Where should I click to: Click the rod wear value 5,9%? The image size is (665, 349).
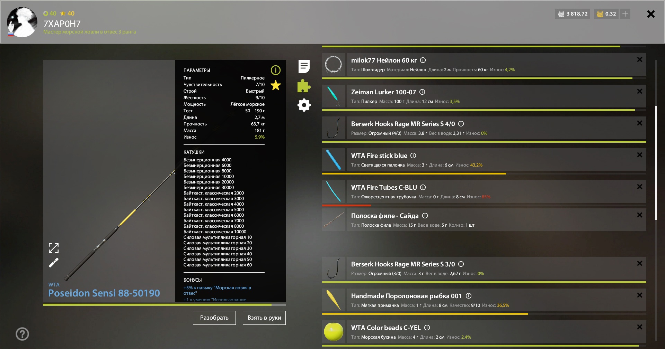click(x=259, y=137)
